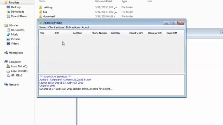Select the .settings folder in Explorer
The width and height of the screenshot is (223, 125).
pos(48,7)
